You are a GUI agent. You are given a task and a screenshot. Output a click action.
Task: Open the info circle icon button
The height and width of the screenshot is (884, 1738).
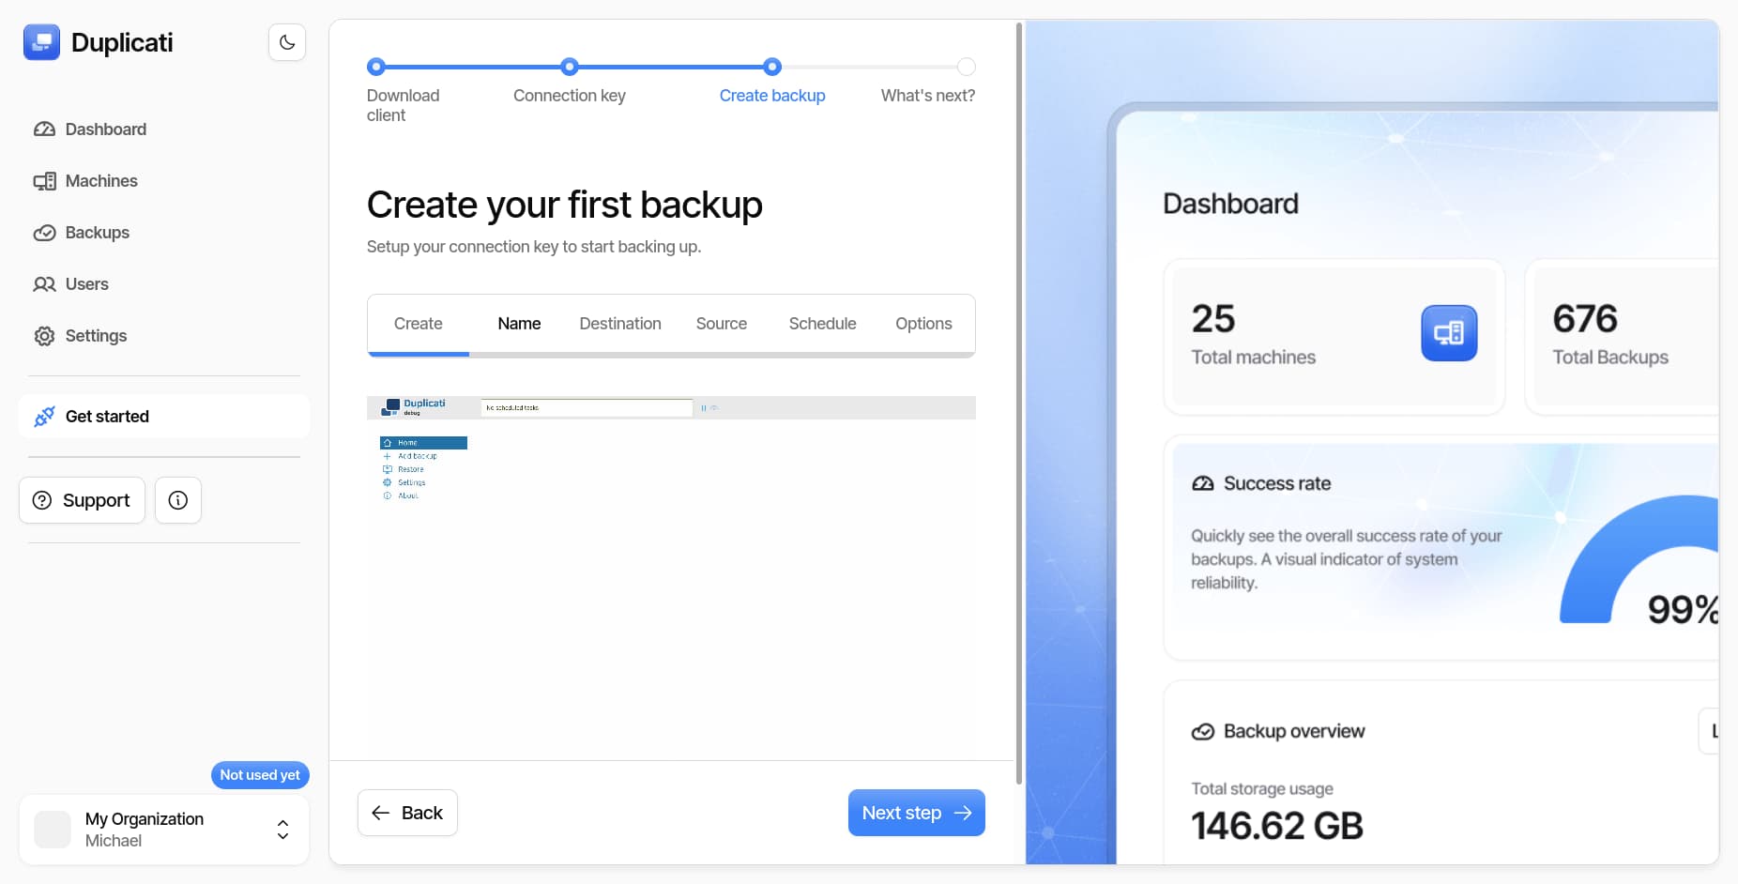(178, 500)
